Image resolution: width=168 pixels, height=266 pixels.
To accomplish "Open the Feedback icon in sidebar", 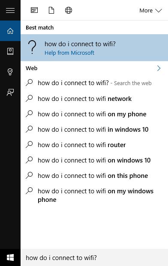I will [x=10, y=92].
